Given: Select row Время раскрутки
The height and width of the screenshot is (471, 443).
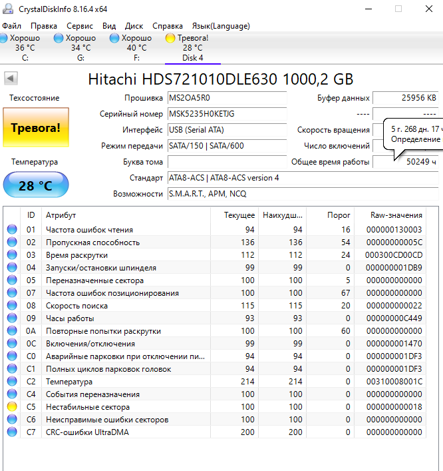Looking at the screenshot, I should 215,254.
